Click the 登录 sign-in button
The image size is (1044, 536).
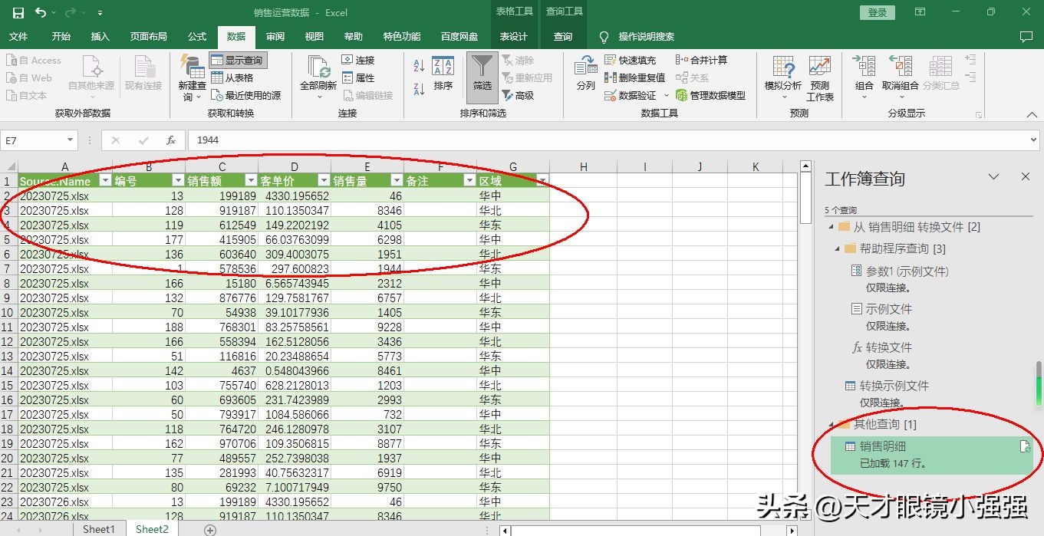pos(876,12)
